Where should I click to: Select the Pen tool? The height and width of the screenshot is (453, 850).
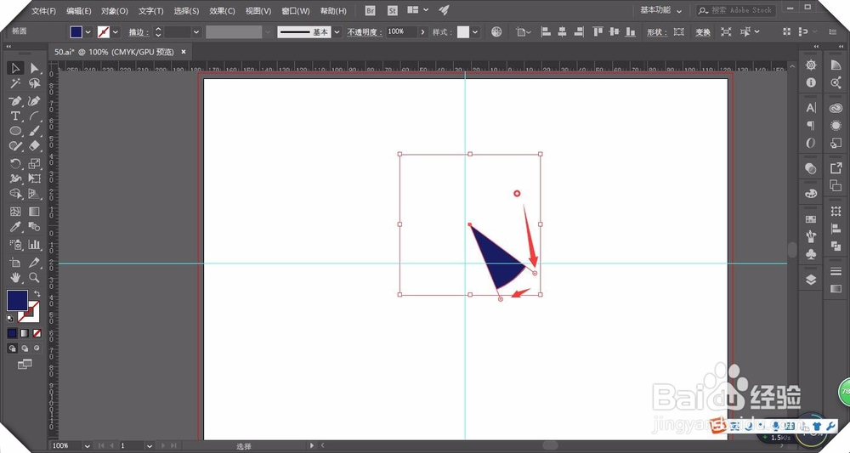click(15, 101)
